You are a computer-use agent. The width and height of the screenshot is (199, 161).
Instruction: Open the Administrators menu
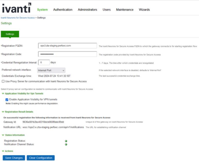pyautogui.click(x=87, y=10)
